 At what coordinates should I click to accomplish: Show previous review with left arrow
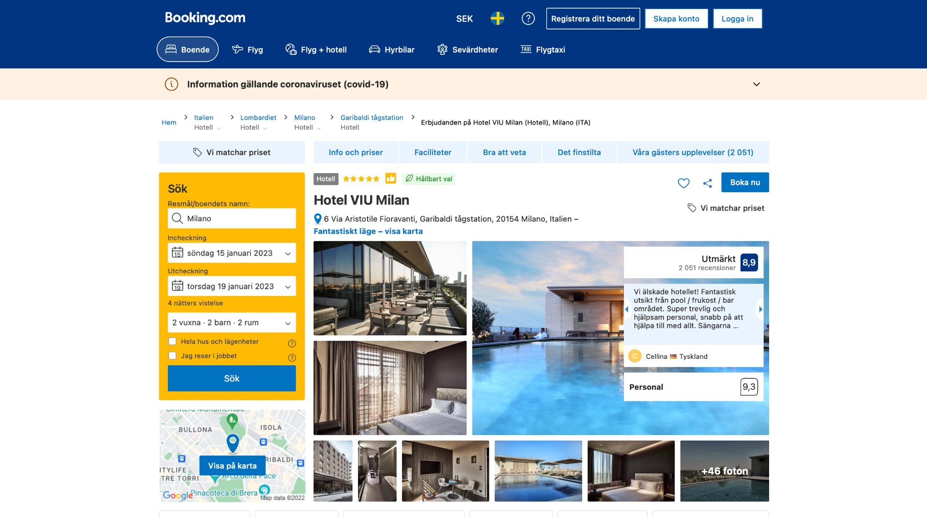click(x=627, y=309)
